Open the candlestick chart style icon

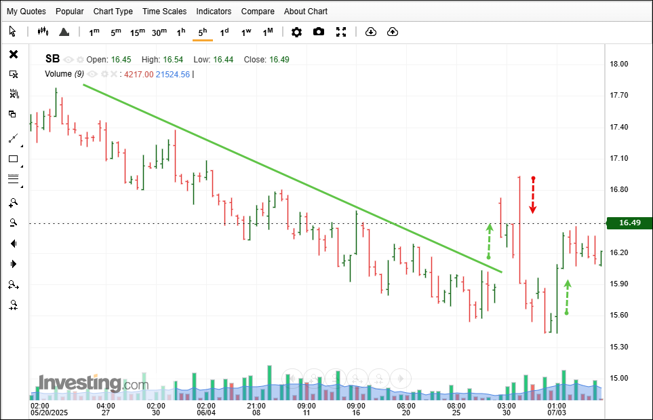pyautogui.click(x=43, y=32)
